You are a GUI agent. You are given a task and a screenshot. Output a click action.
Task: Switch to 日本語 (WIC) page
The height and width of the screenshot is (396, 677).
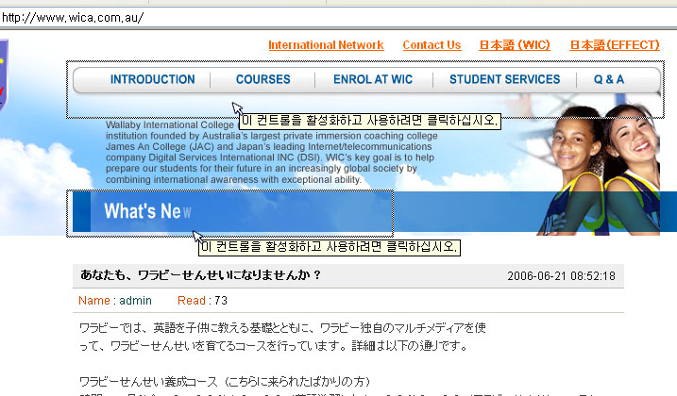coord(515,45)
